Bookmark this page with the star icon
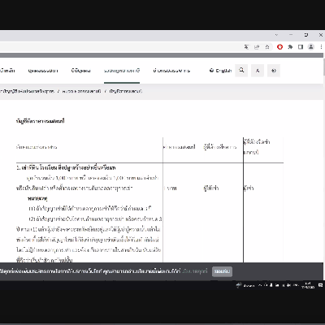Viewport: 325px width, 325px height. pyautogui.click(x=267, y=47)
